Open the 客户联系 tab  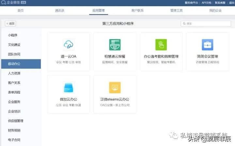tap(137, 10)
